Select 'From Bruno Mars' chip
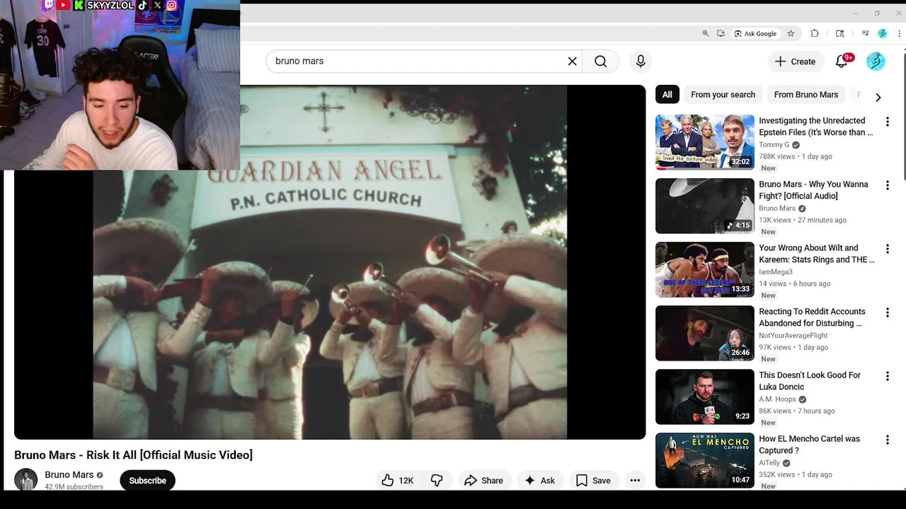Image resolution: width=906 pixels, height=509 pixels. click(806, 95)
